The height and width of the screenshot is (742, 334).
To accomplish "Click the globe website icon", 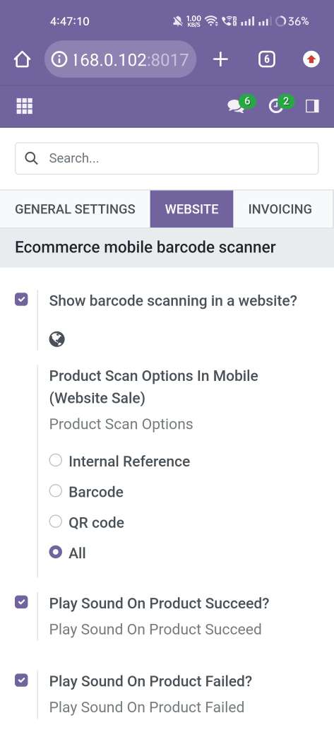I will point(56,339).
